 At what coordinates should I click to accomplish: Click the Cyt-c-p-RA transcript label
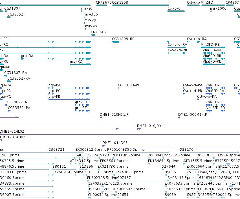click(x=197, y=39)
